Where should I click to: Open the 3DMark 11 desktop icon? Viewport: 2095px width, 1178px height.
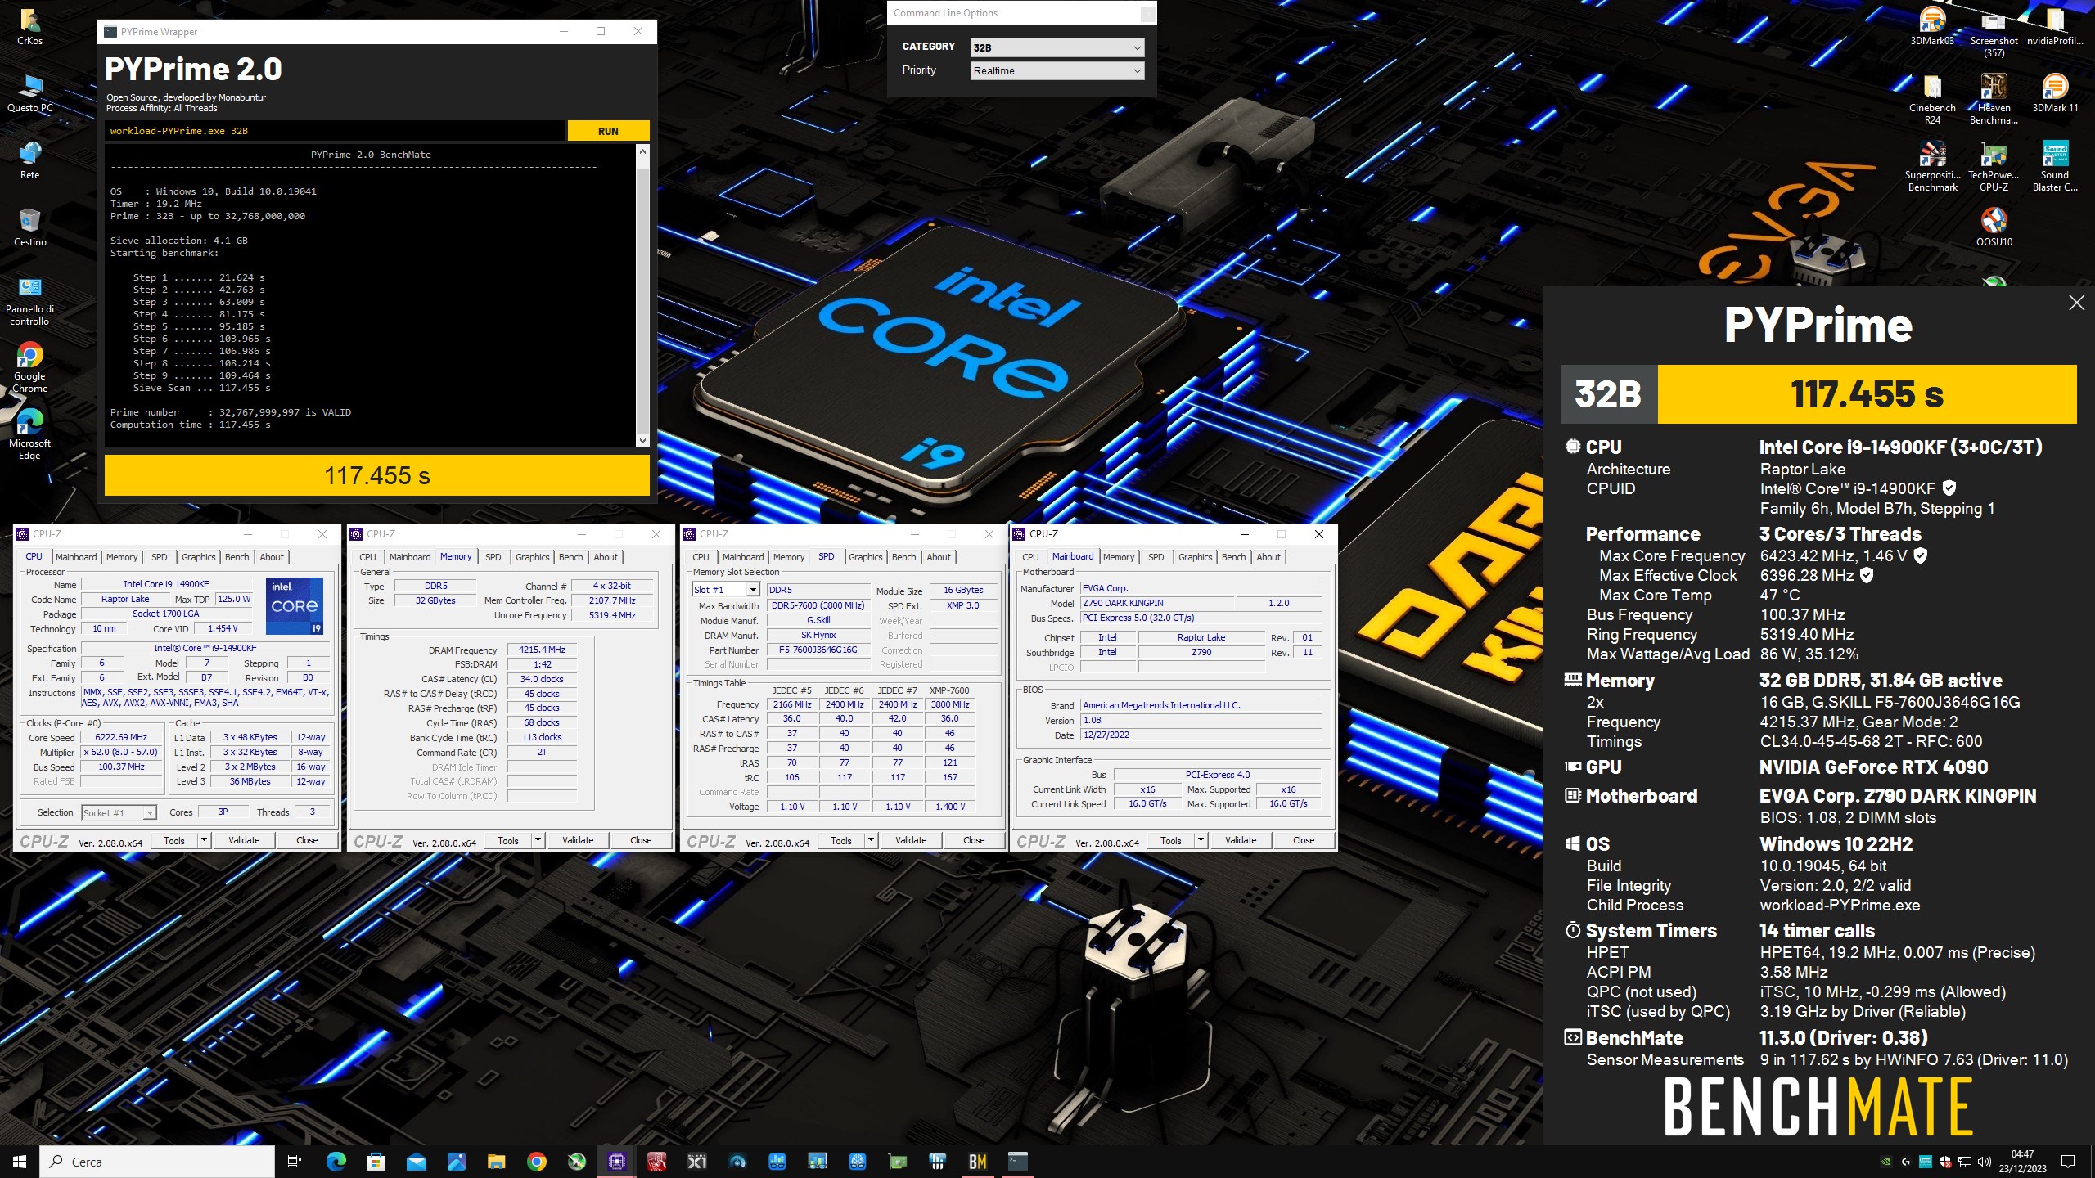pyautogui.click(x=2055, y=93)
